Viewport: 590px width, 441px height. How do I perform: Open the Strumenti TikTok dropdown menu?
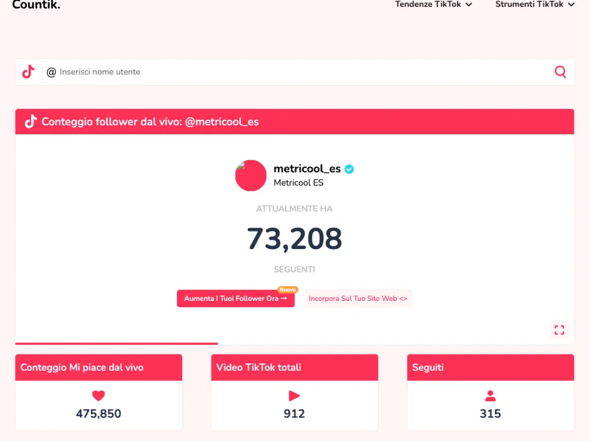535,5
